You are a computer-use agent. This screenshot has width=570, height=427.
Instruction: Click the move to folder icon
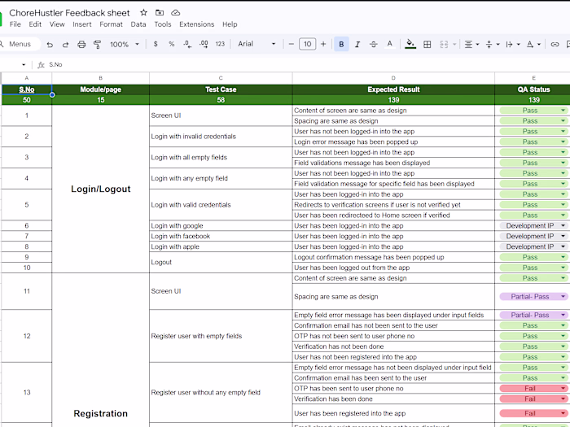[160, 13]
